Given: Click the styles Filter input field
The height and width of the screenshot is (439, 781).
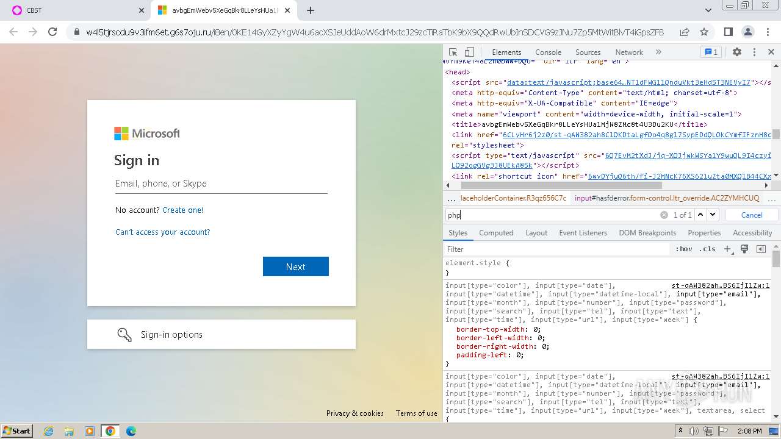Looking at the screenshot, I should 556,249.
